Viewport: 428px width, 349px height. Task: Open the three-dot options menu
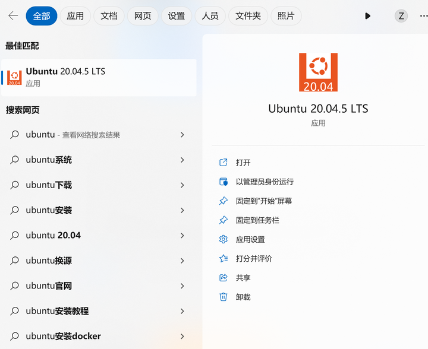coord(424,16)
